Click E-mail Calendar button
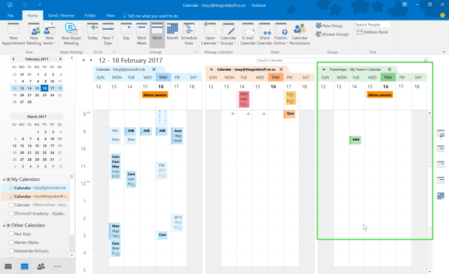The height and width of the screenshot is (274, 449). (x=248, y=34)
